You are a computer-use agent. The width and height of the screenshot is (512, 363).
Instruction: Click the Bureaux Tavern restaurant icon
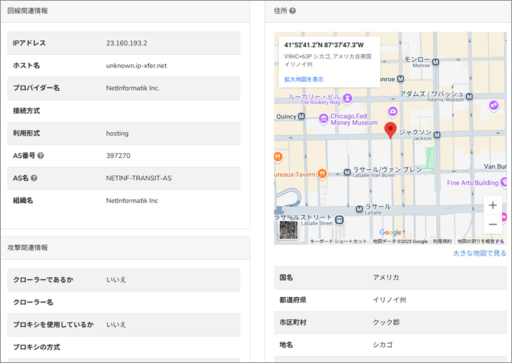click(x=323, y=173)
